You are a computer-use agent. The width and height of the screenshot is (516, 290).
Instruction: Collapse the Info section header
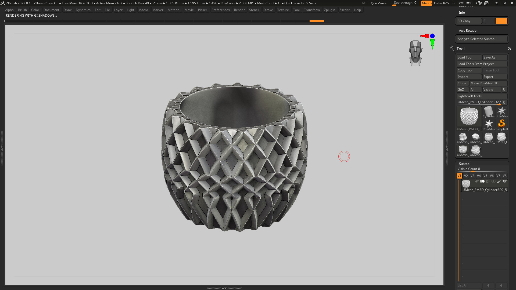click(462, 13)
